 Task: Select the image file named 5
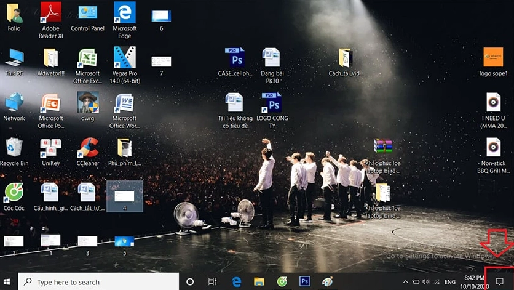coord(125,244)
